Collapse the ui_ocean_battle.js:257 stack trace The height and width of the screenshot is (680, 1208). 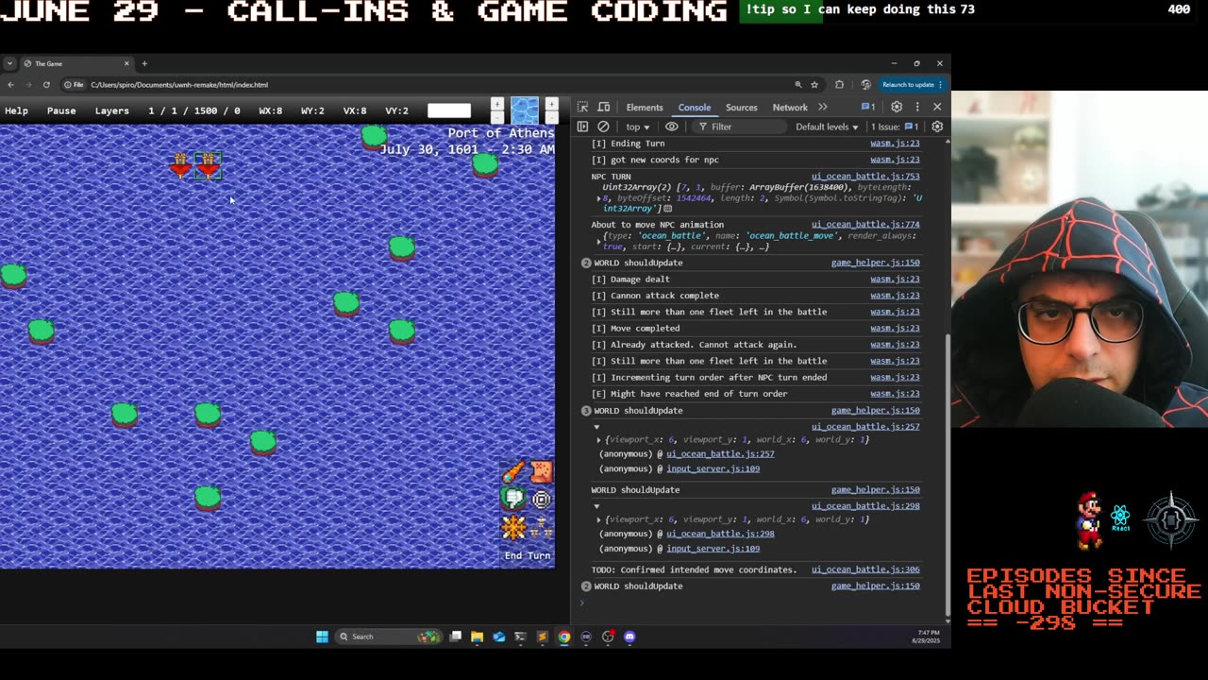pos(596,427)
